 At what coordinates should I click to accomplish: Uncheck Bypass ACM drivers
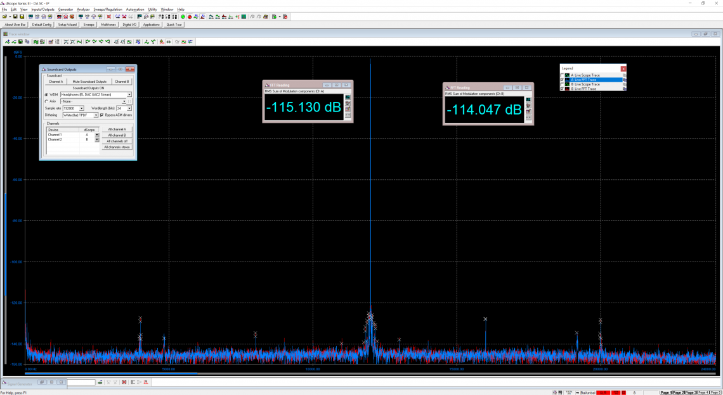point(102,115)
